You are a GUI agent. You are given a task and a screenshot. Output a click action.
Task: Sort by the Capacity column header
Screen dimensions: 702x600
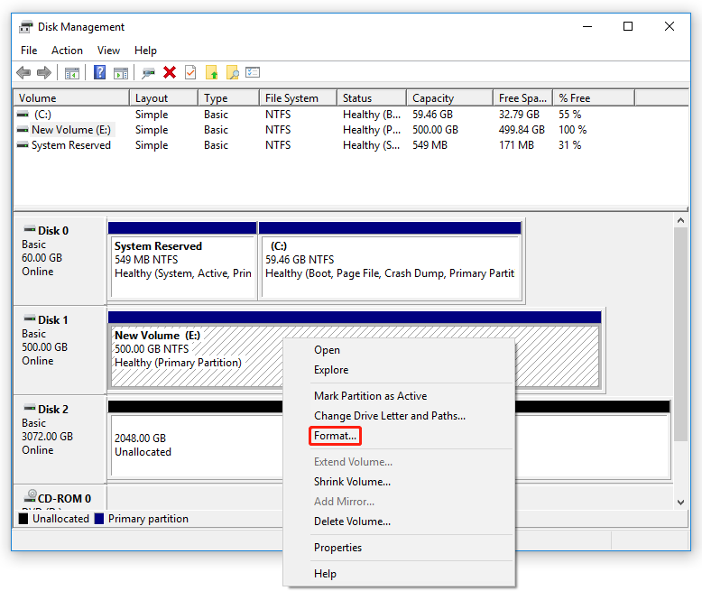click(450, 98)
